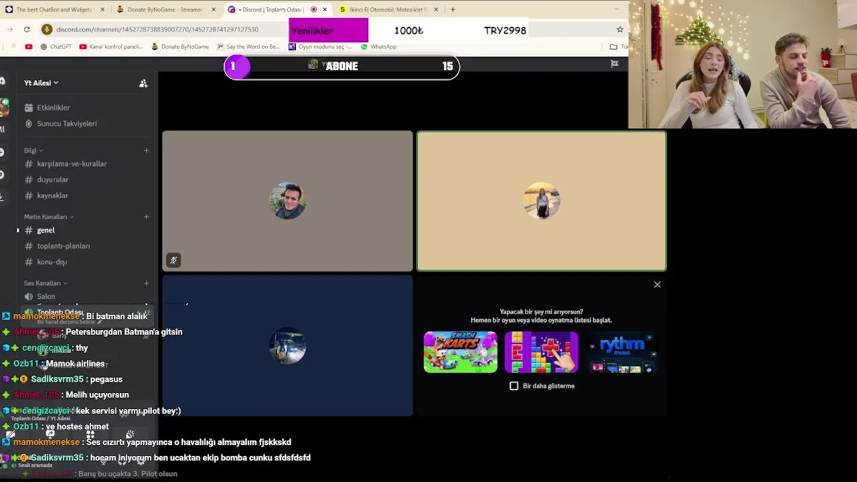
Task: Click chat message 'Barış bu uçakta 3. Pilot olsun'
Action: point(127,474)
